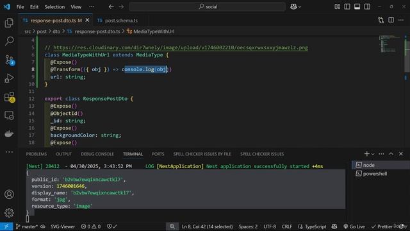This screenshot has height=231, width=410.
Task: Open the Remote Explorer view
Action: click(9, 116)
